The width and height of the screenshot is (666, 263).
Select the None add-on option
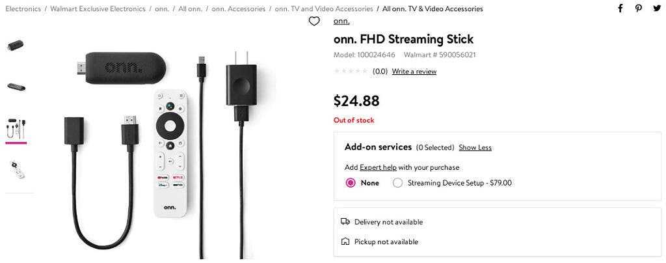tap(351, 183)
